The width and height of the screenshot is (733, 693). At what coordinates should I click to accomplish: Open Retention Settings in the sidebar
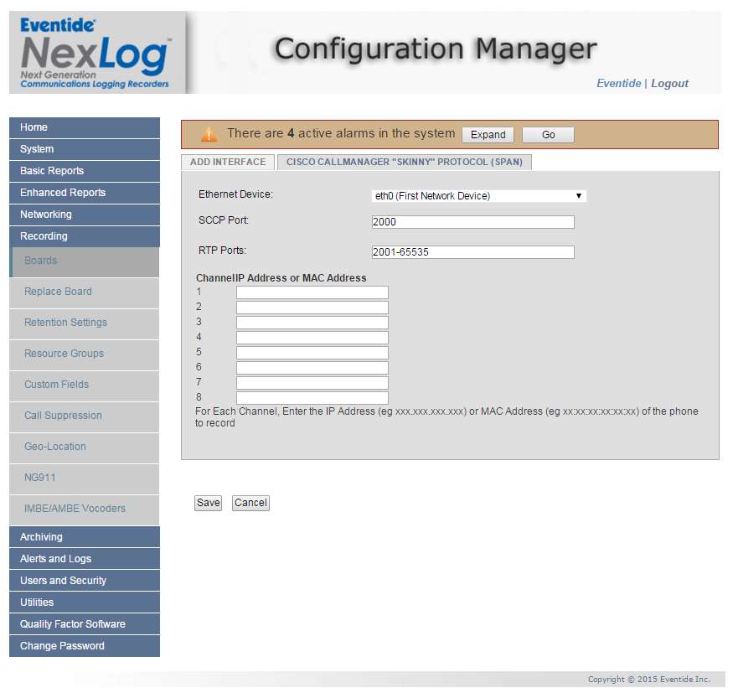pos(65,323)
